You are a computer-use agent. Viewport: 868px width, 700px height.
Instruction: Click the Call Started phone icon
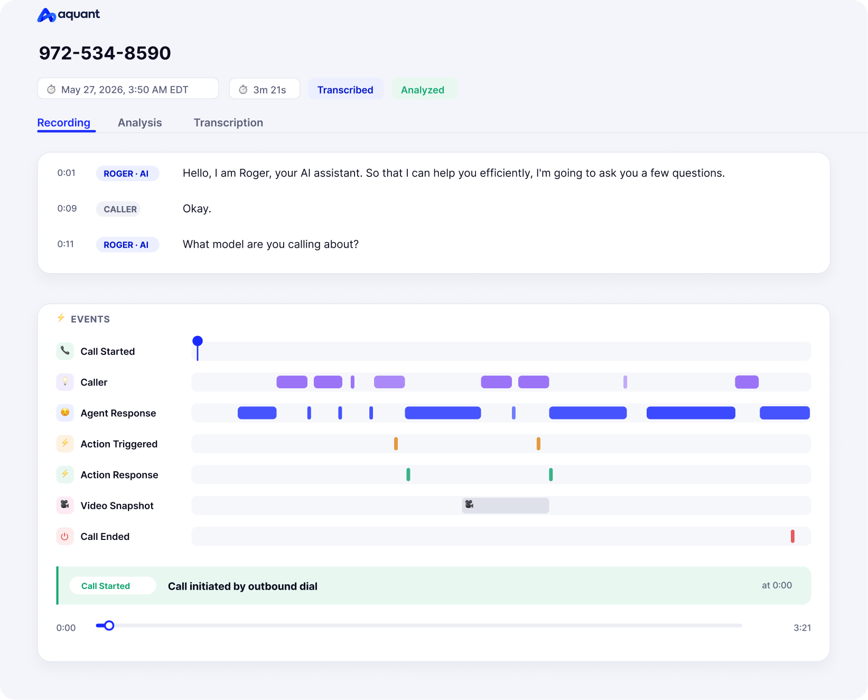pyautogui.click(x=65, y=351)
